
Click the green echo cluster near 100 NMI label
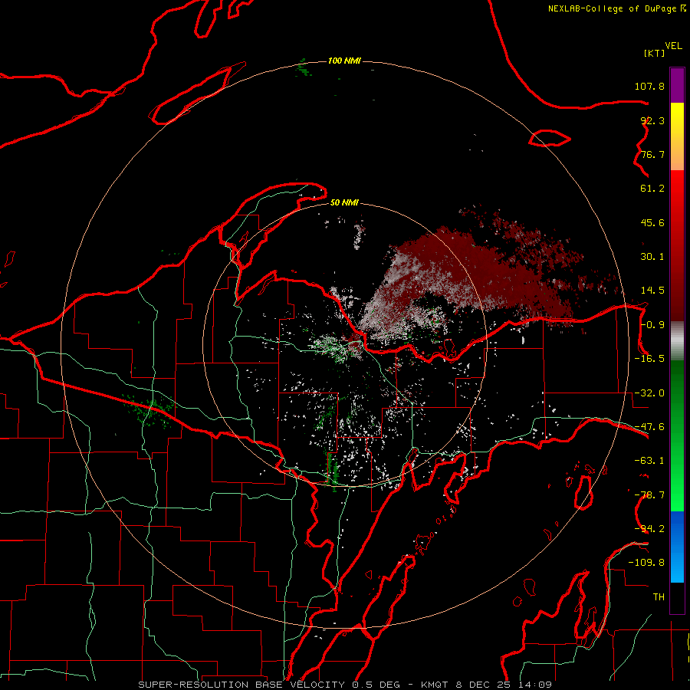(303, 69)
